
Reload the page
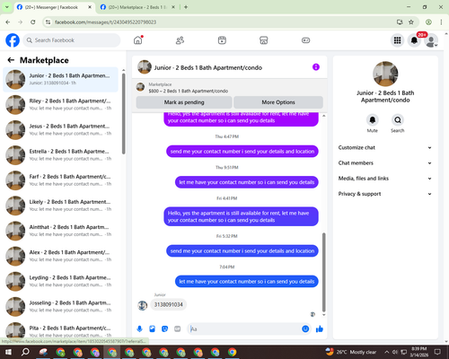pyautogui.click(x=33, y=22)
